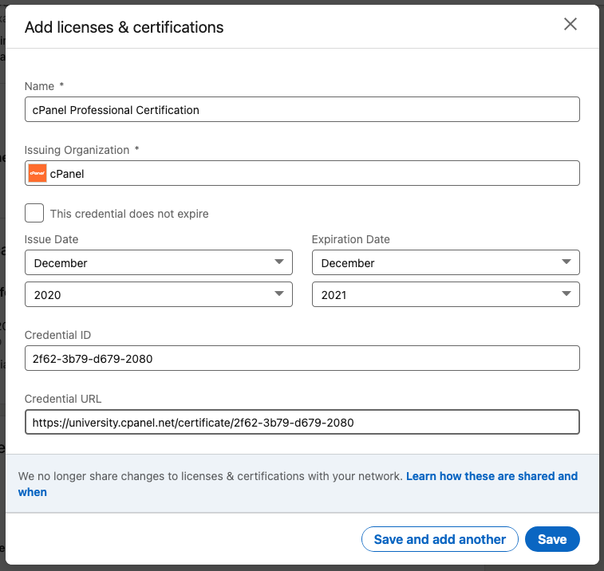The image size is (604, 571).
Task: Expand the Expiration Date year 2021 dropdown
Action: click(445, 294)
